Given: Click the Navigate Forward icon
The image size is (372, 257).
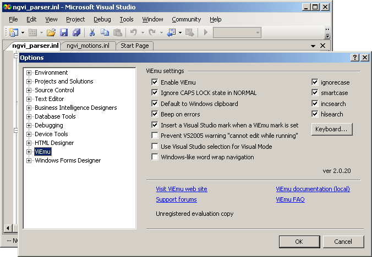Looking at the screenshot, I should [190, 32].
